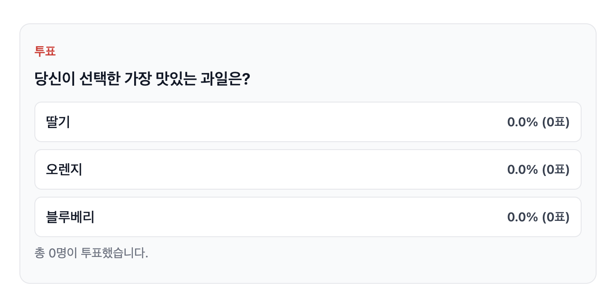Viewport: 616px width, 308px height.
Task: Click the total voters text at bottom
Action: coord(91,253)
